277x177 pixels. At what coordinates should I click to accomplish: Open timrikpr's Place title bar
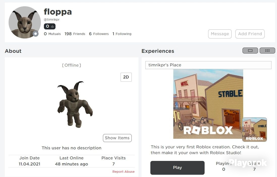(208, 65)
